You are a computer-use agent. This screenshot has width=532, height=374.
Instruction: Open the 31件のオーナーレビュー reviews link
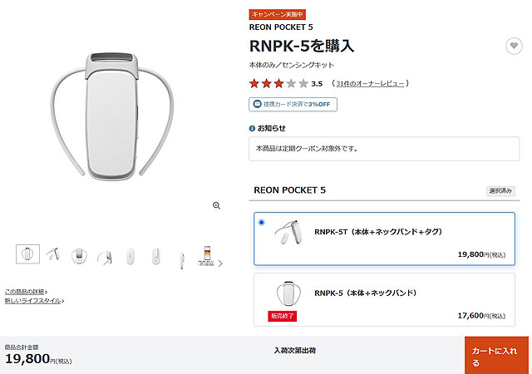370,83
